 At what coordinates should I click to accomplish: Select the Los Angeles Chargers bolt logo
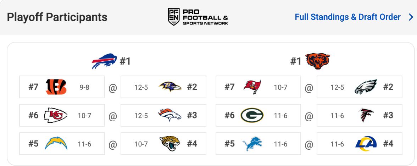pos(56,144)
